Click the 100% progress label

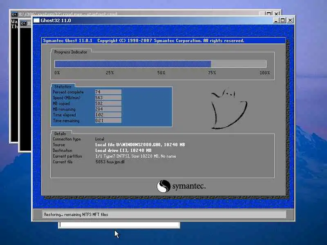pos(264,73)
